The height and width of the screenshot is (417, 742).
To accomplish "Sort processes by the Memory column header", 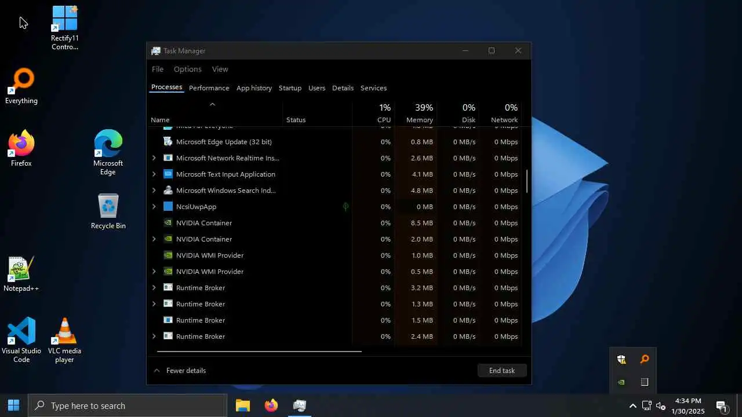I will (x=416, y=113).
